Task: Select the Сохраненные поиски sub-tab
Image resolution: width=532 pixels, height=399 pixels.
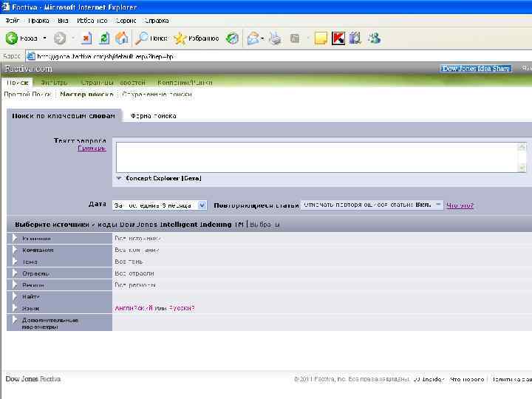Action: (157, 95)
